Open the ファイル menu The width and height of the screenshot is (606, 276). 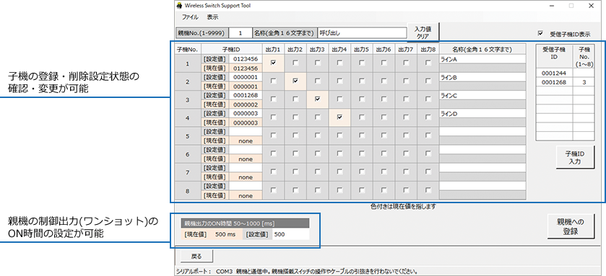190,17
